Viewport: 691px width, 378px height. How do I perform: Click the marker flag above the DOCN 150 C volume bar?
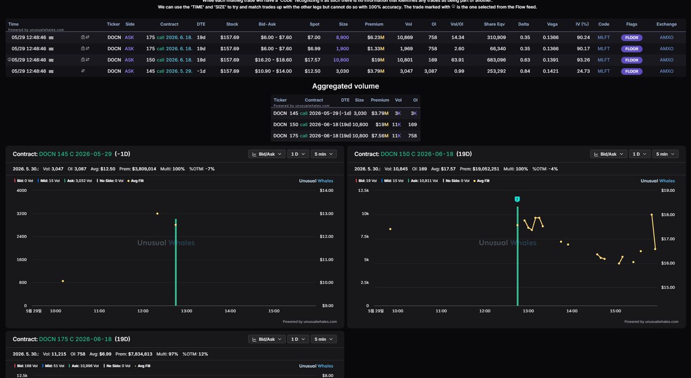[517, 199]
